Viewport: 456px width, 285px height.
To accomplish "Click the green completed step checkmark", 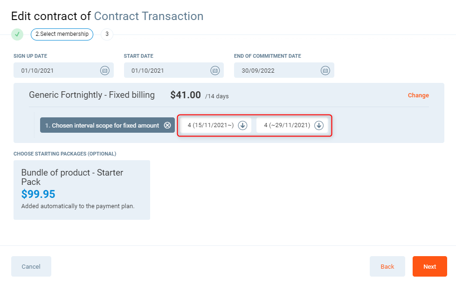I will pyautogui.click(x=17, y=34).
